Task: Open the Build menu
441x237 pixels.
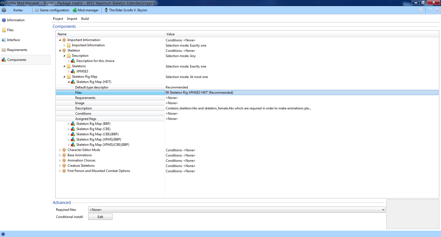Action: coord(85,19)
